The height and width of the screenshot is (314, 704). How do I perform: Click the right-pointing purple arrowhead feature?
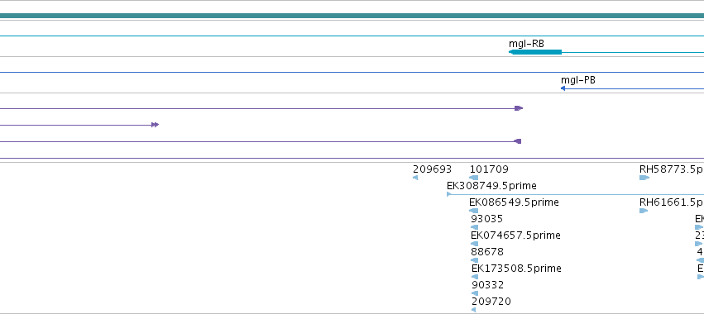click(519, 108)
